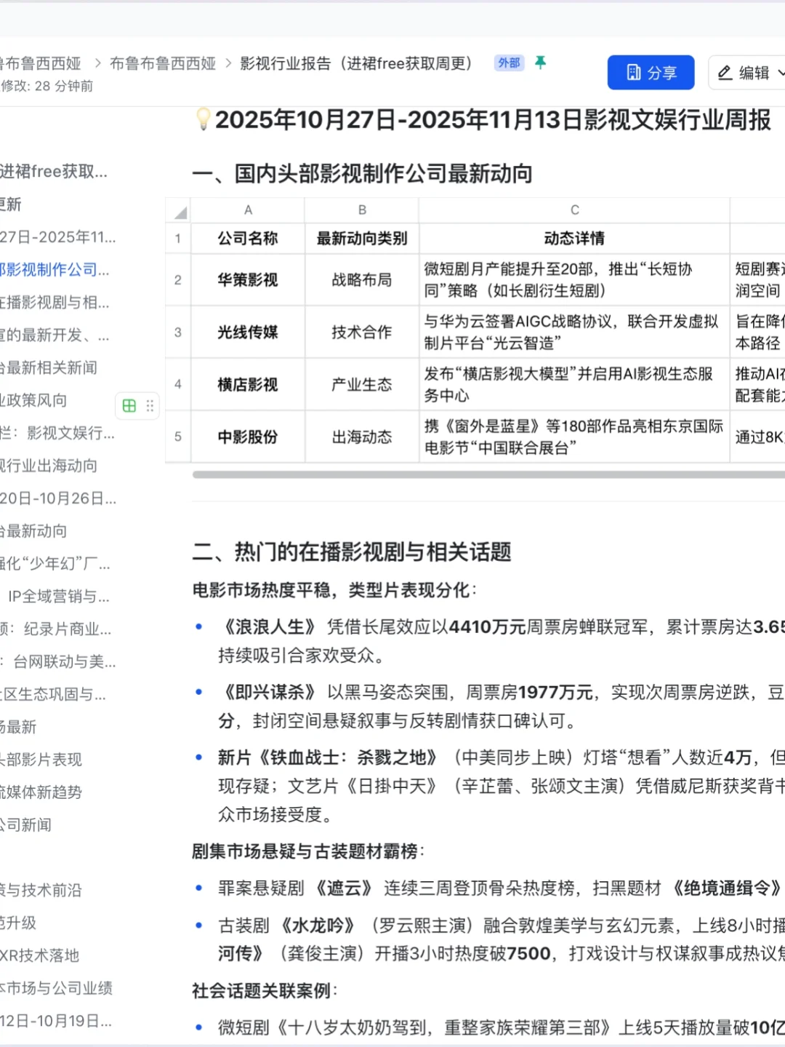Jump to outline item 市场与公司业绩

click(57, 988)
